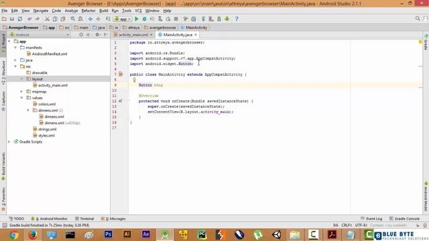This screenshot has height=241, width=429.
Task: Expand the mipmap folder arrow
Action: click(22, 92)
